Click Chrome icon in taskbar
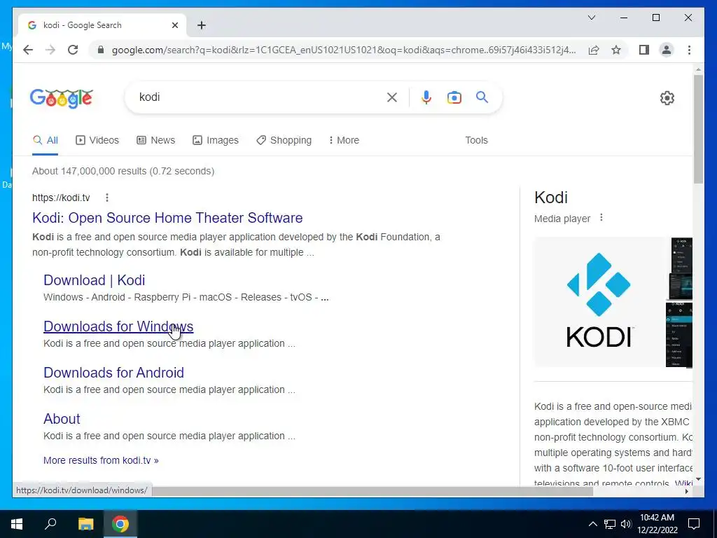Screen dimensions: 717x538 pos(120,524)
